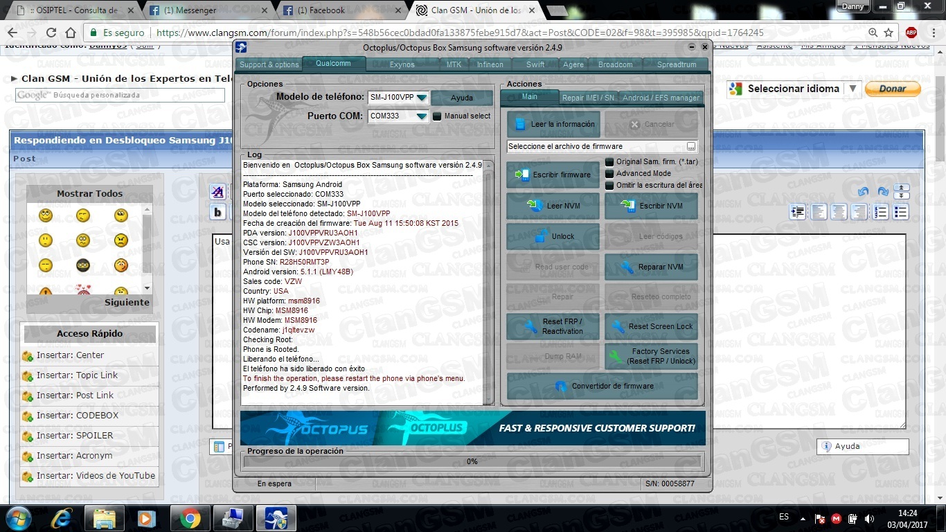Toggle Omitir la escritura del área checkbox
The height and width of the screenshot is (532, 946).
(x=609, y=185)
